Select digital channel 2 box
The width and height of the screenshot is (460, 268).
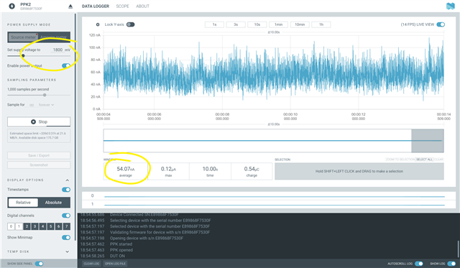point(27,226)
